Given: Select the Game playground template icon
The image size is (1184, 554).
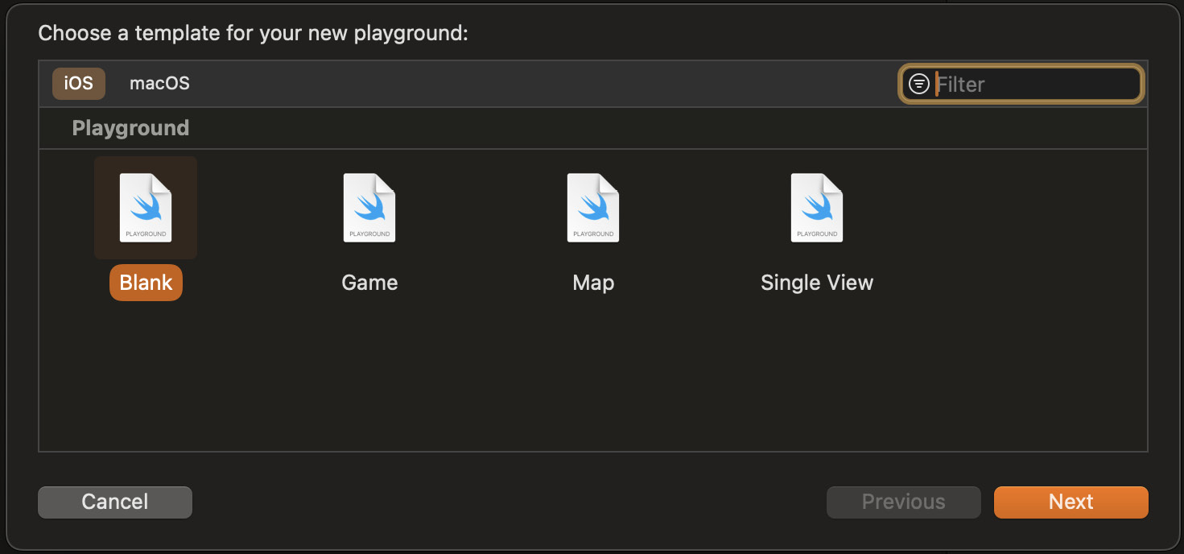Looking at the screenshot, I should [x=369, y=208].
